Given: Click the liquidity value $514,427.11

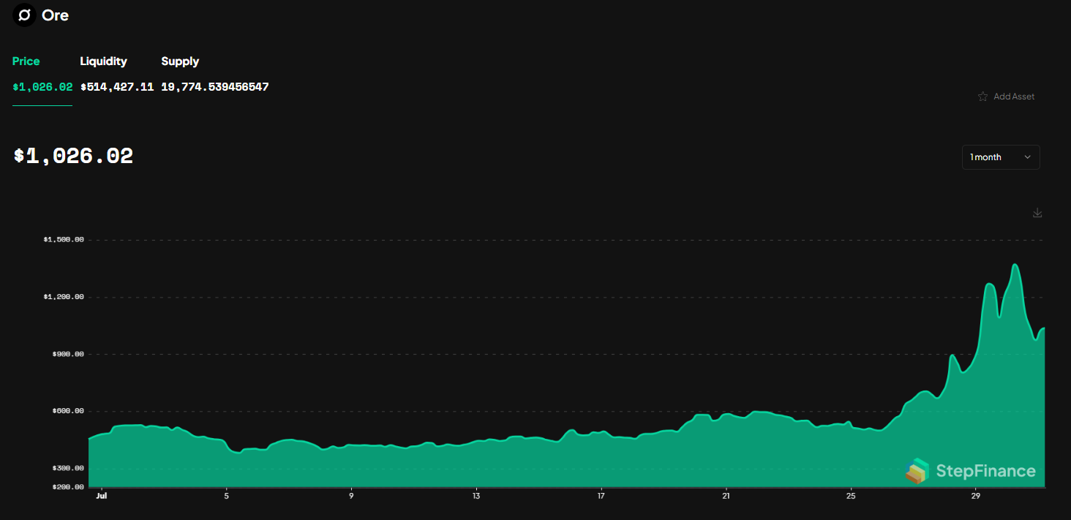Looking at the screenshot, I should coord(117,86).
